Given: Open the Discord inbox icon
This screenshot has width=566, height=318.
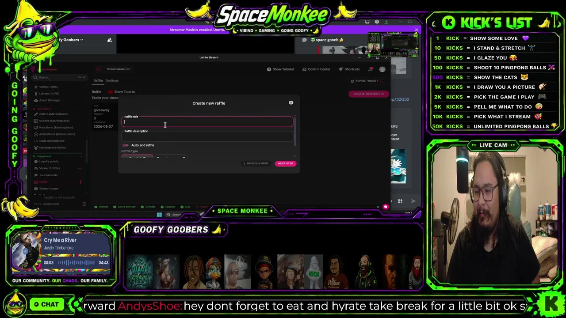Looking at the screenshot, I should pyautogui.click(x=367, y=22).
